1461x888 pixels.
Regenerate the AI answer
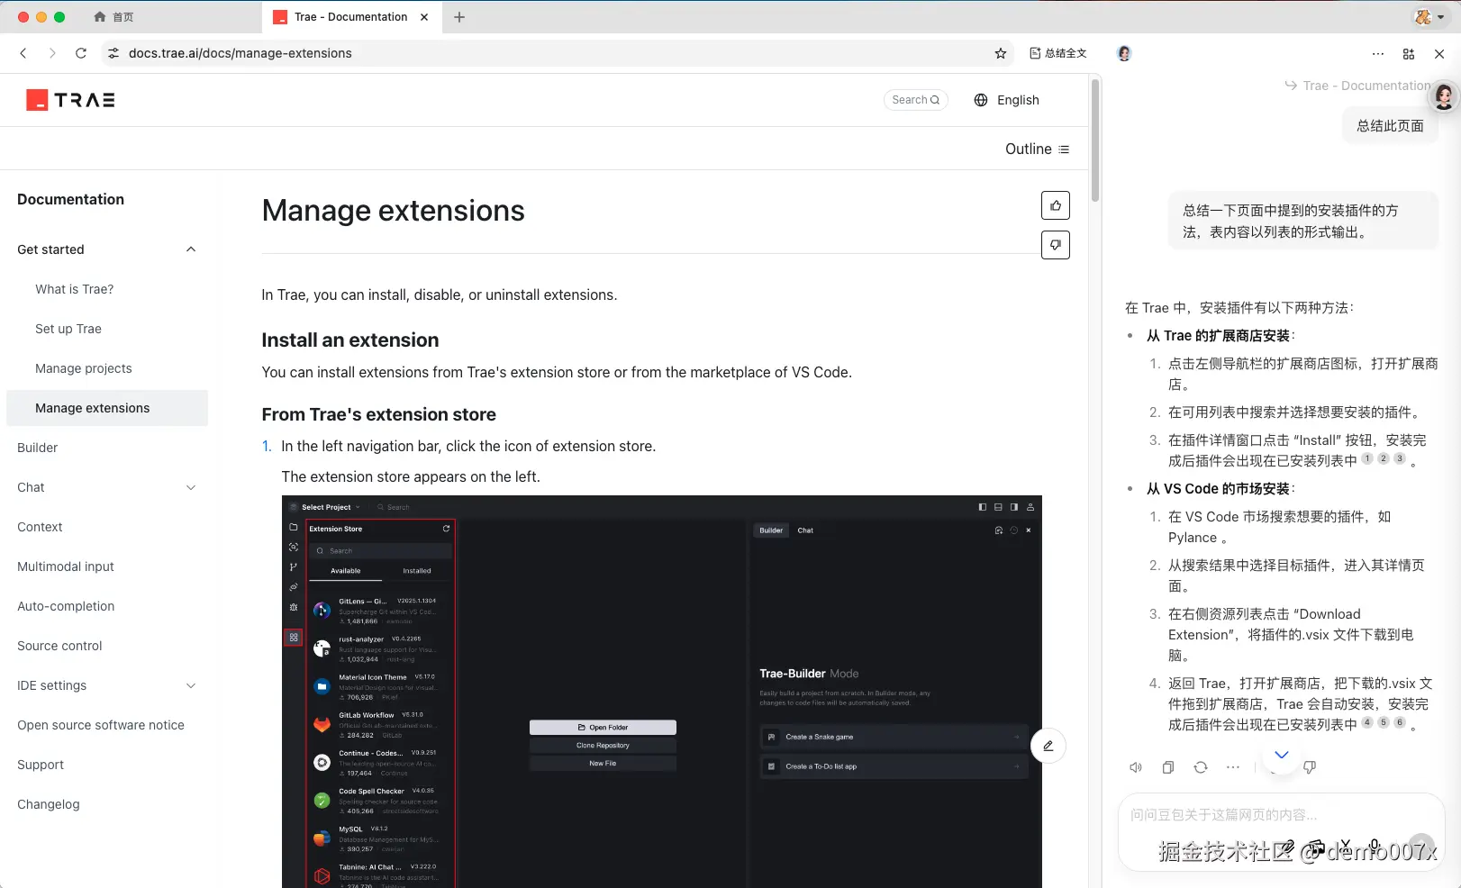click(1201, 767)
